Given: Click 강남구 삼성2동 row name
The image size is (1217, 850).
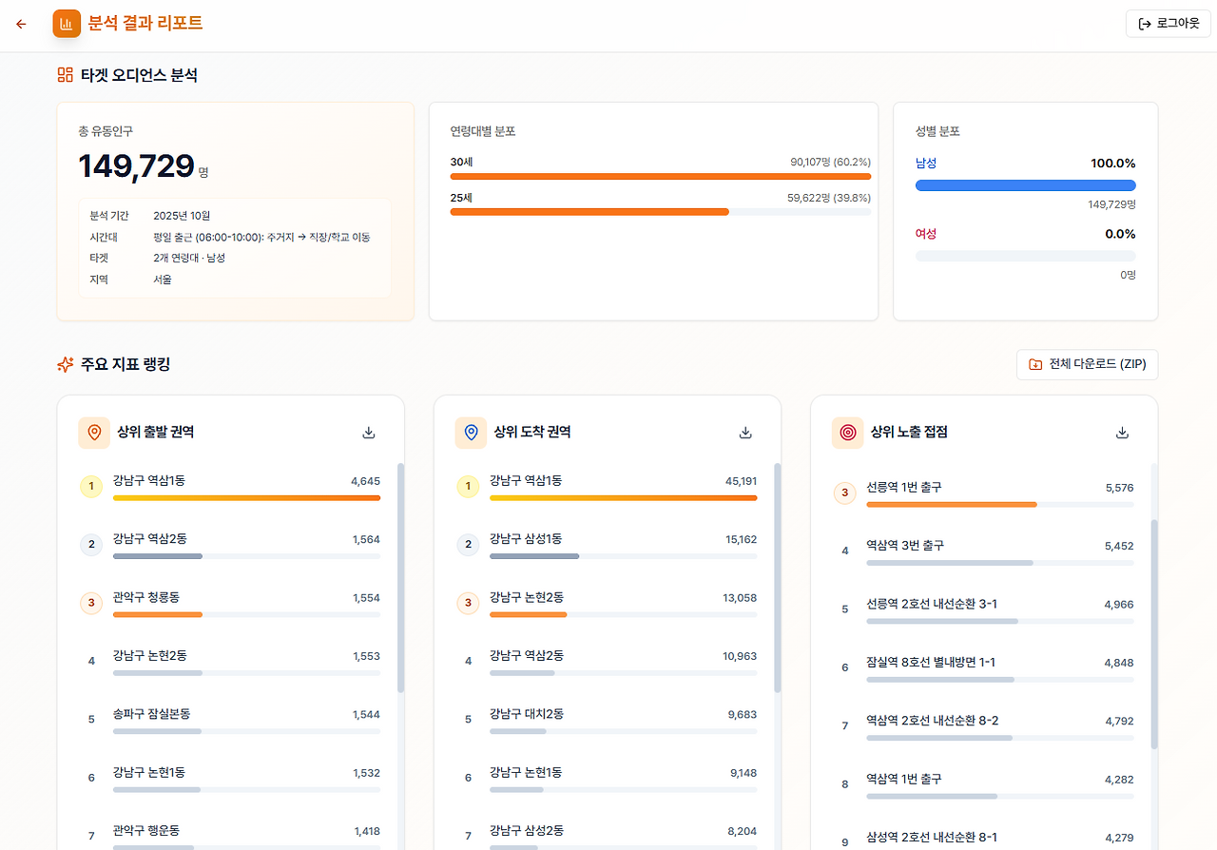Looking at the screenshot, I should tap(527, 830).
